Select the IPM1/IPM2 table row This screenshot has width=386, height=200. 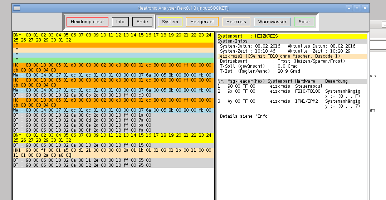pyautogui.click(x=289, y=101)
